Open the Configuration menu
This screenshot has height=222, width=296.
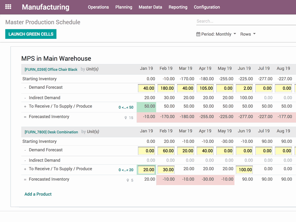click(x=207, y=7)
